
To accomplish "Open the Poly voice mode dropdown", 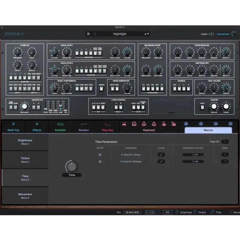I will coord(119,212).
